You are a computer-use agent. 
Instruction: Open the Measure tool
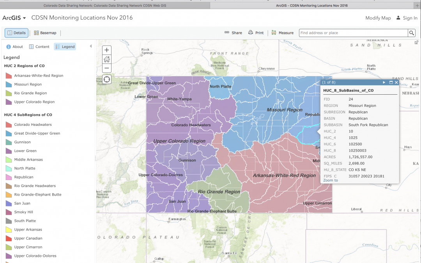point(283,33)
